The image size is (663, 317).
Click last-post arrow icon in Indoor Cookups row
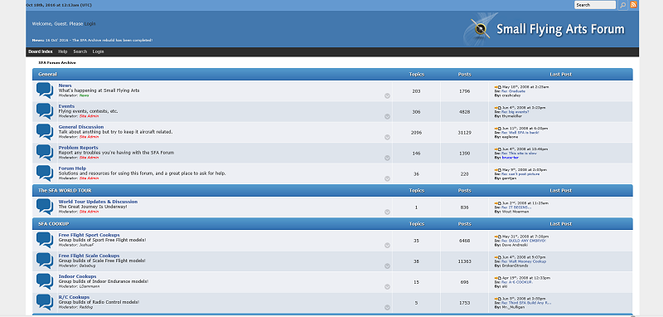pos(498,278)
